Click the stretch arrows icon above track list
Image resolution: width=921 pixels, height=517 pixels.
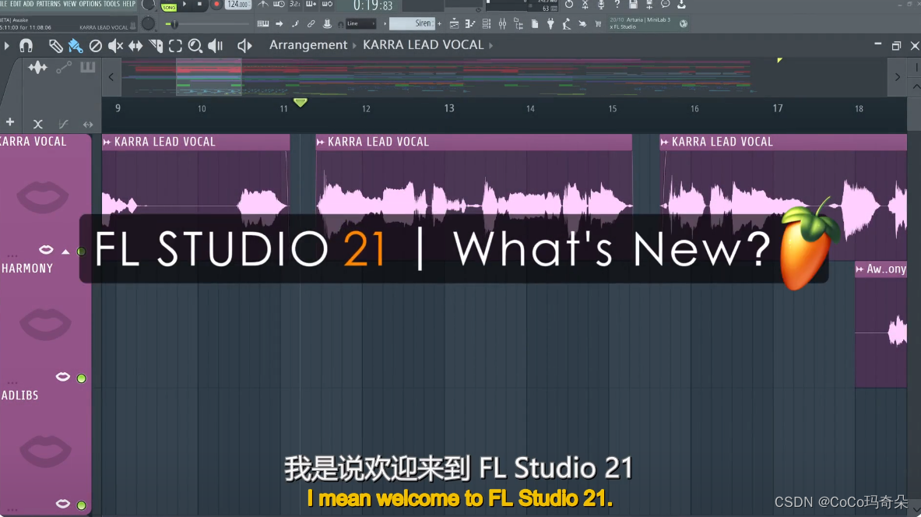click(x=87, y=124)
